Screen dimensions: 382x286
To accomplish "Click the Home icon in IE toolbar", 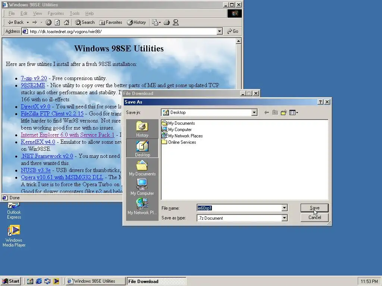I will point(66,22).
